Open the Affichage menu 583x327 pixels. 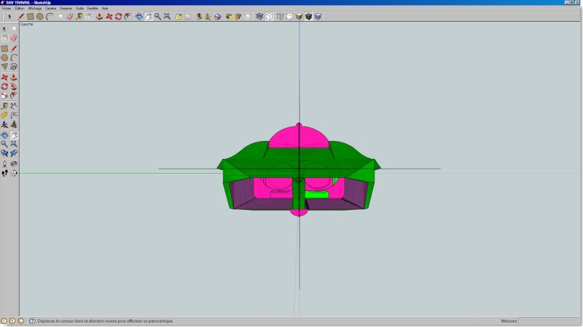click(x=34, y=8)
